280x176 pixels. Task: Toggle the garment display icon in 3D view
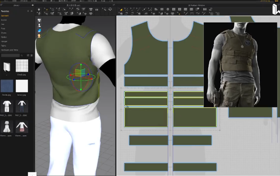[39, 20]
